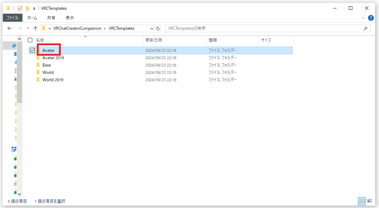Click the Avatar 2019 folder icon
This screenshot has width=379, height=208.
pos(38,58)
